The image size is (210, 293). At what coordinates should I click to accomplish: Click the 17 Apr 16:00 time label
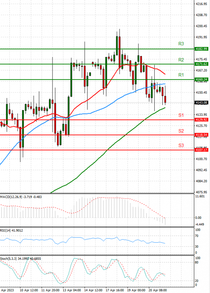tap(115, 290)
